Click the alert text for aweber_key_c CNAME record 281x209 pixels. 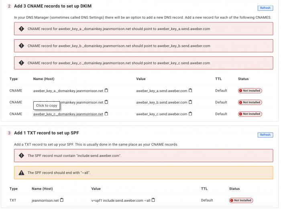coord(119,63)
